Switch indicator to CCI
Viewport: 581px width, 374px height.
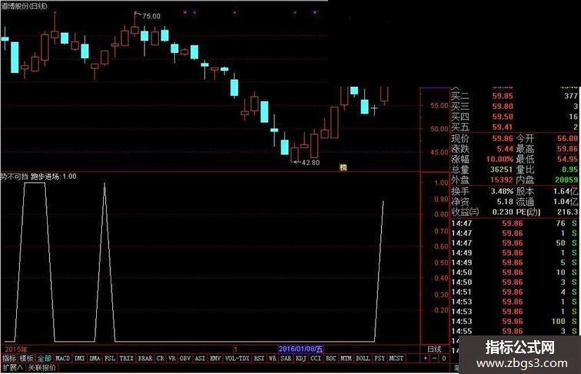tap(315, 359)
